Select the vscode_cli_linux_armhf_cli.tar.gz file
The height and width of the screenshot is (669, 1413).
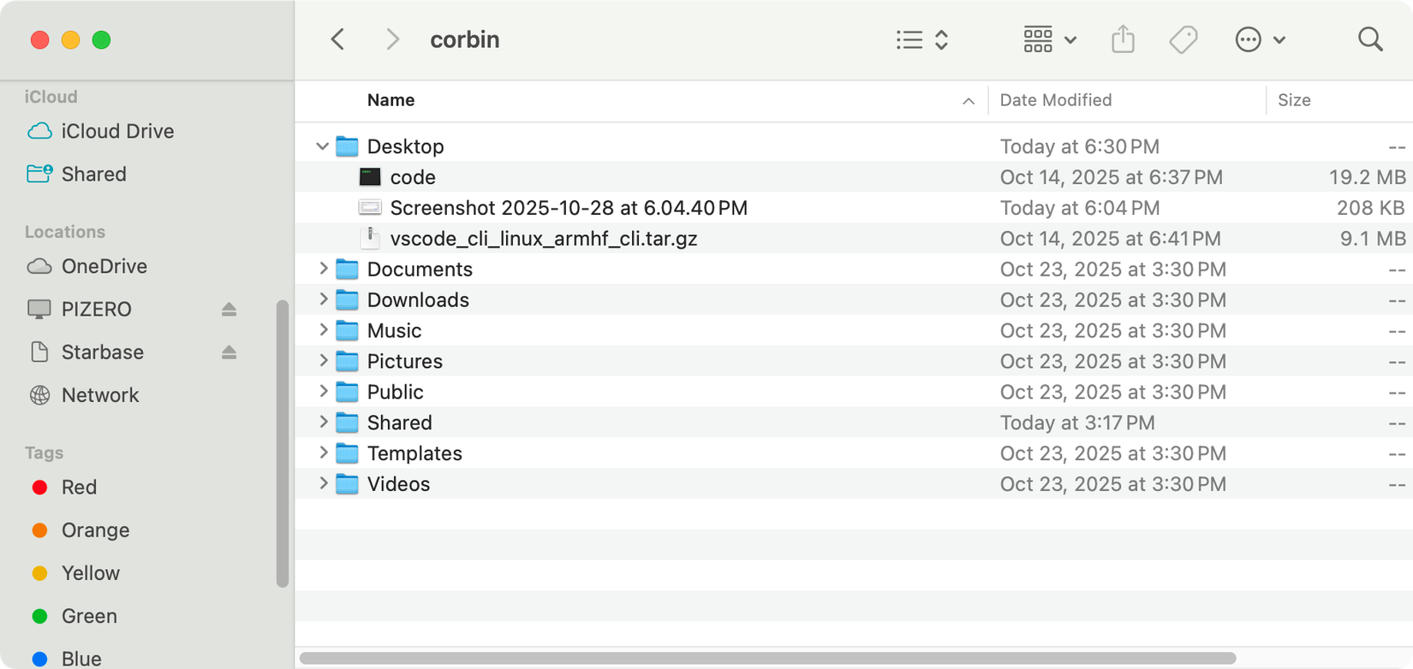click(x=543, y=239)
